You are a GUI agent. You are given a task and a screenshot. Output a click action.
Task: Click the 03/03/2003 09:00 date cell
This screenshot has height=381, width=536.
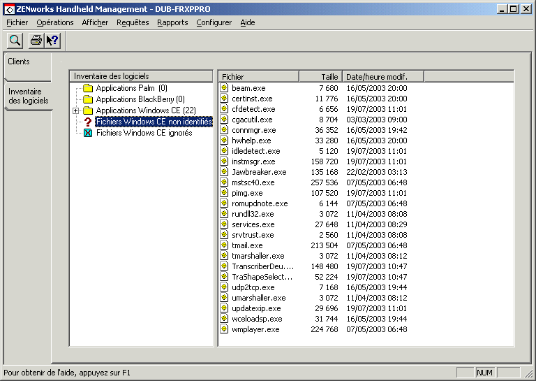[377, 120]
